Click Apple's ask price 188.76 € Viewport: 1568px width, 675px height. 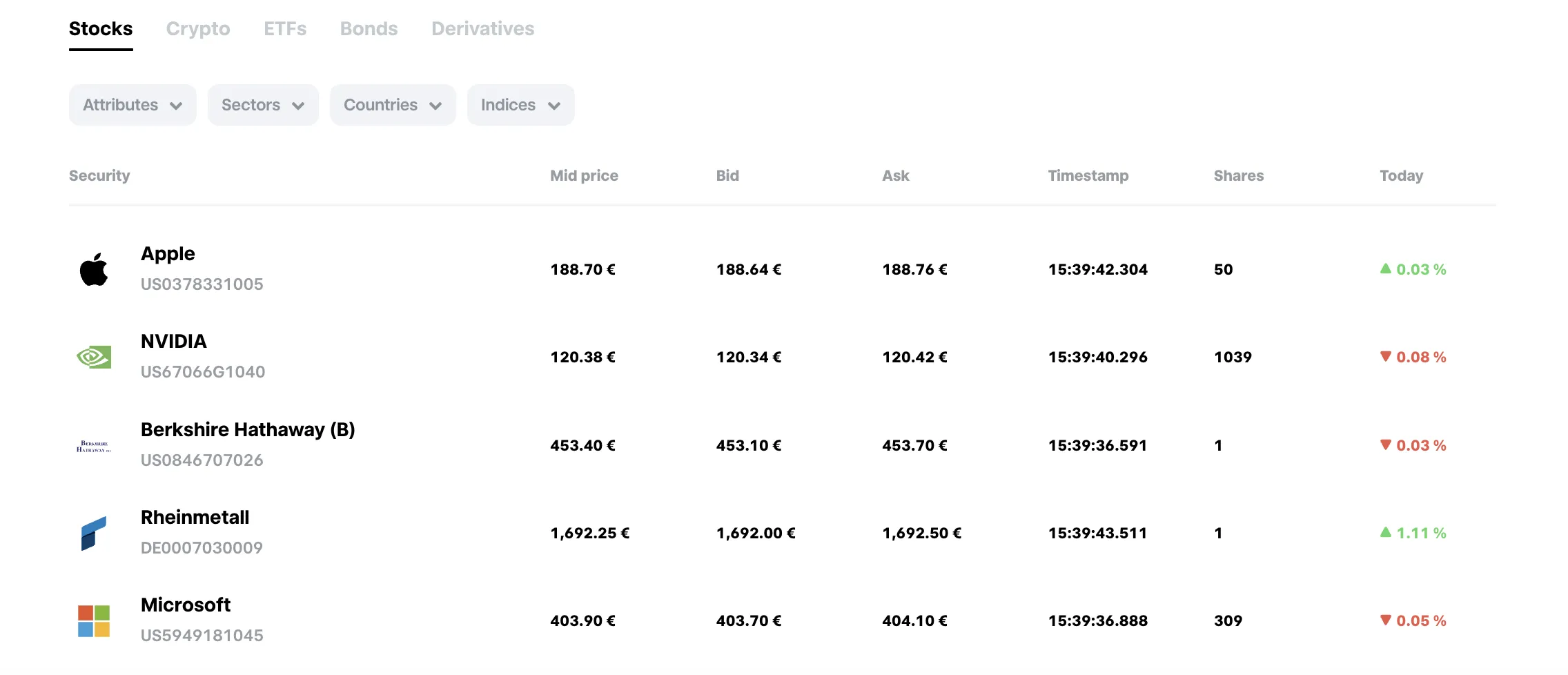[x=914, y=270]
